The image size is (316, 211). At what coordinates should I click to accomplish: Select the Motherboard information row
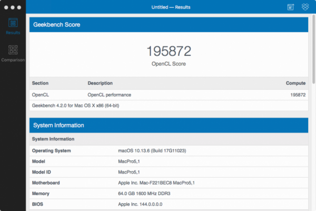169,183
